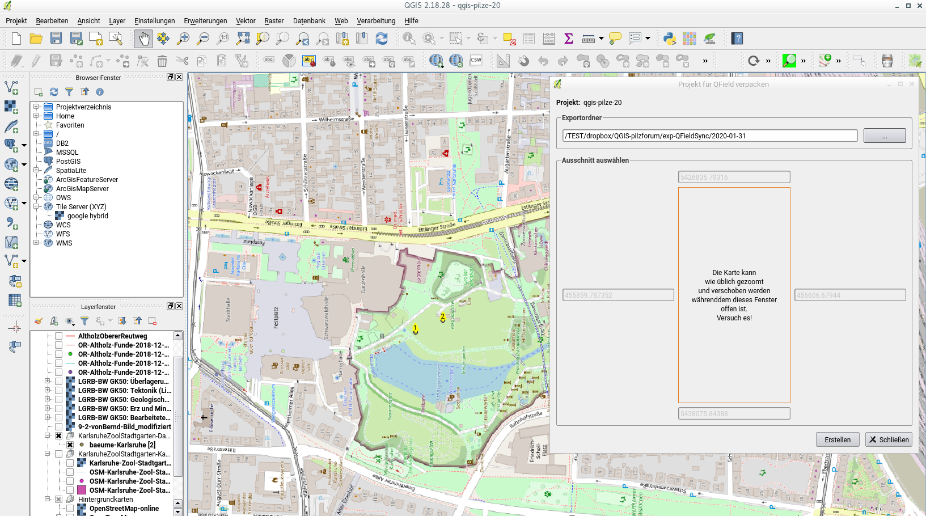Click the Zoom Full extent icon
Image resolution: width=926 pixels, height=516 pixels.
pyautogui.click(x=243, y=39)
